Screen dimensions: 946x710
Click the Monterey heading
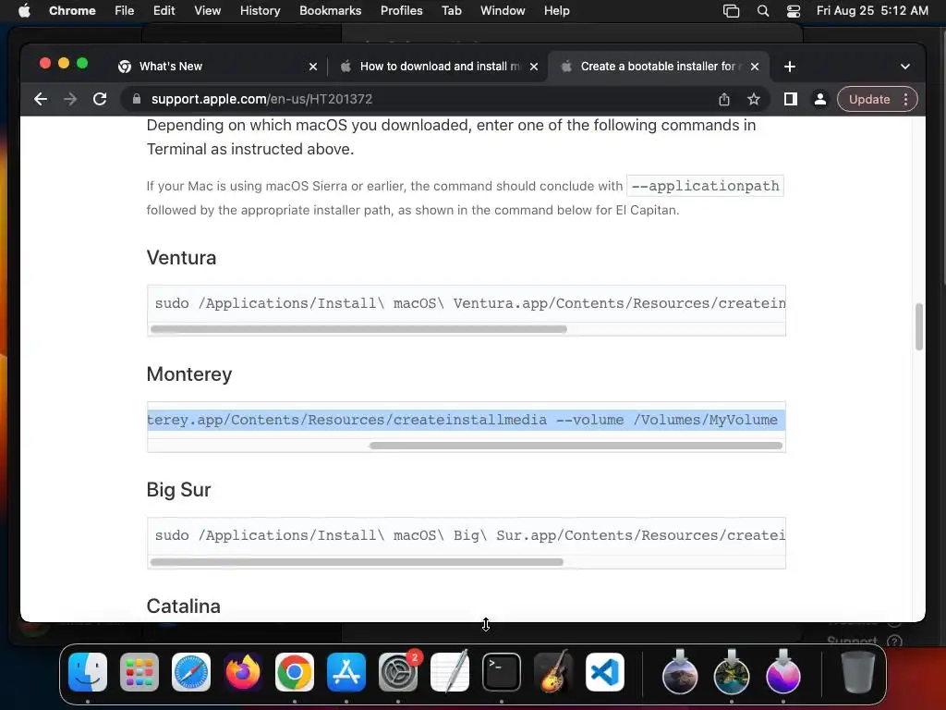tap(188, 374)
